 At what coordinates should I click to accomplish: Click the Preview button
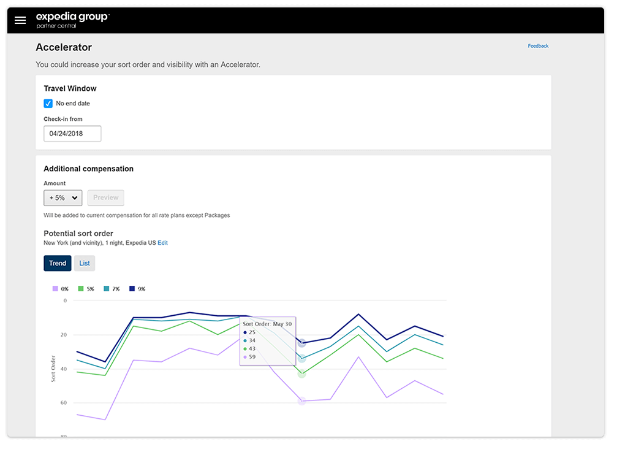pos(105,198)
